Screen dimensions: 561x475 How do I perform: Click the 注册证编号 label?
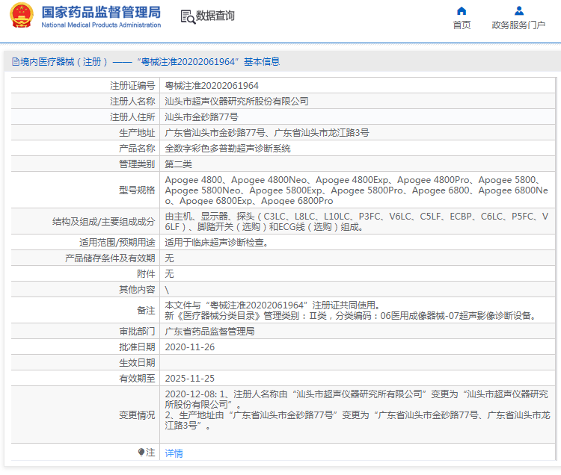pyautogui.click(x=132, y=86)
